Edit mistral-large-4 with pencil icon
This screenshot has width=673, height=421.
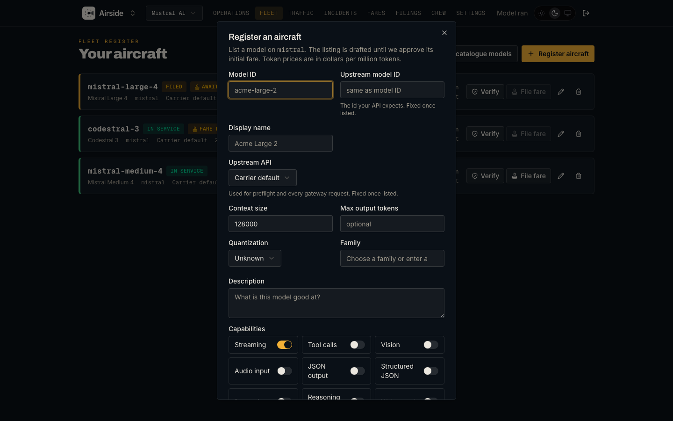click(561, 92)
